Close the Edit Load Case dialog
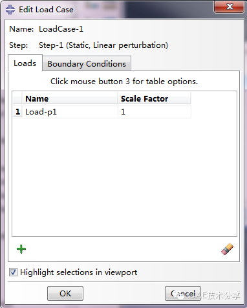This screenshot has height=308, width=247. 229,6
